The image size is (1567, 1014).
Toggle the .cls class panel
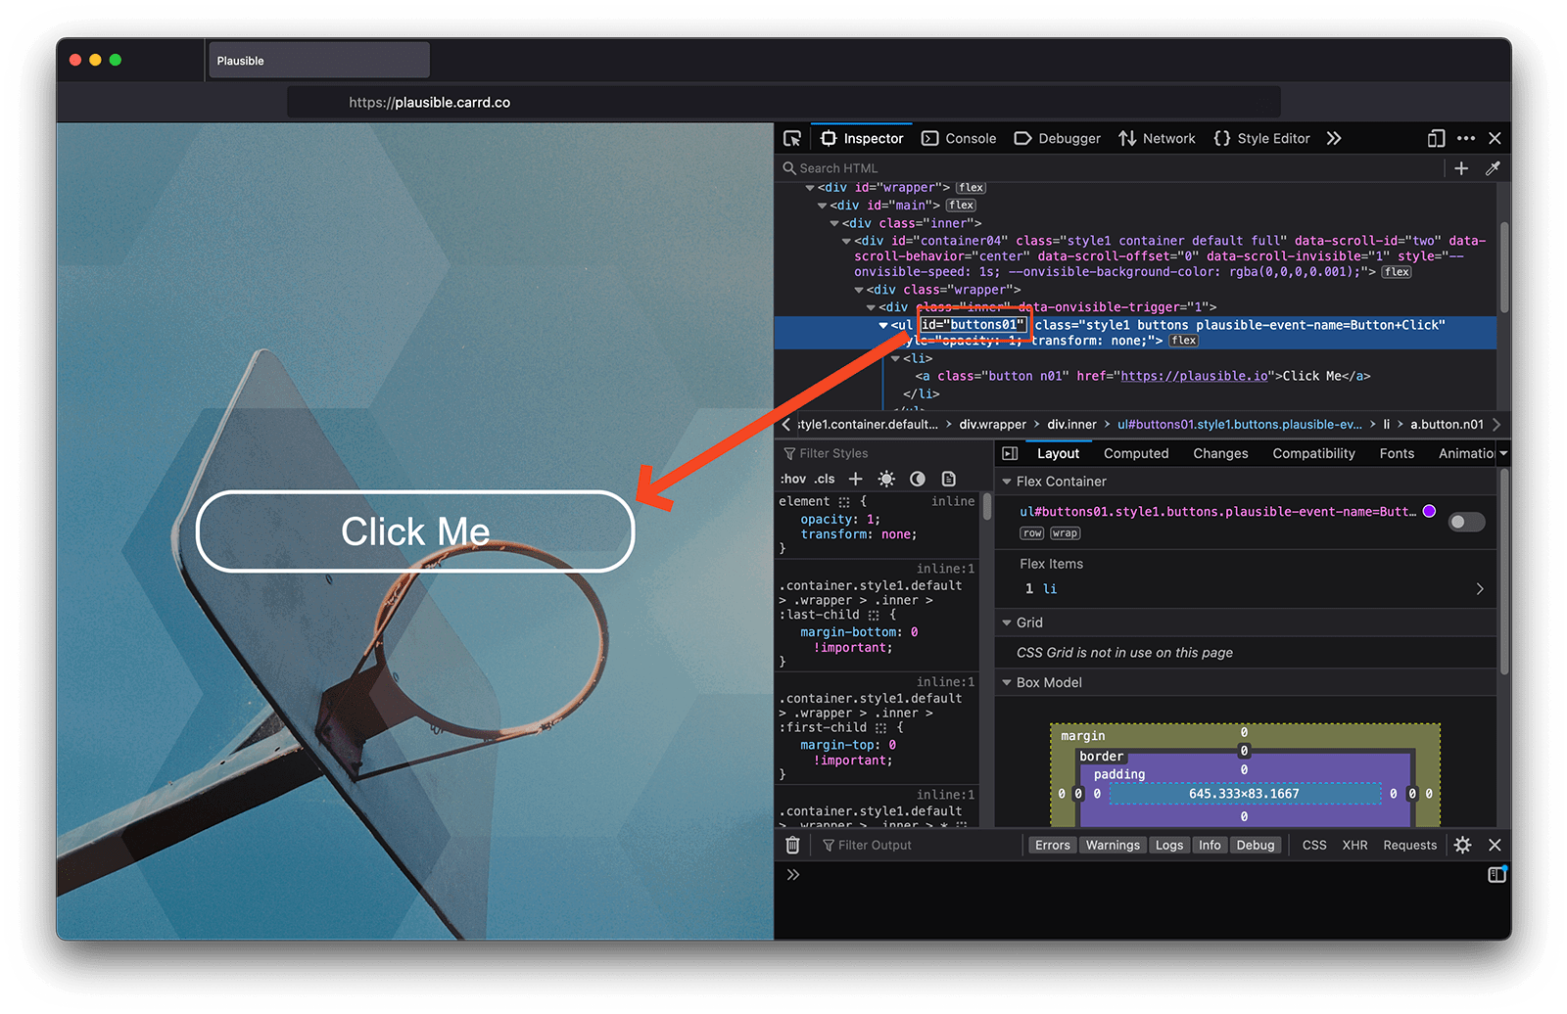825,479
